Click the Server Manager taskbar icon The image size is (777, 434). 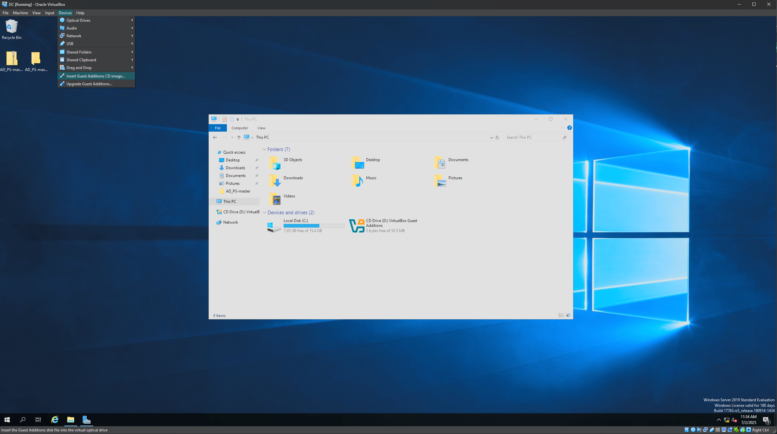point(86,420)
